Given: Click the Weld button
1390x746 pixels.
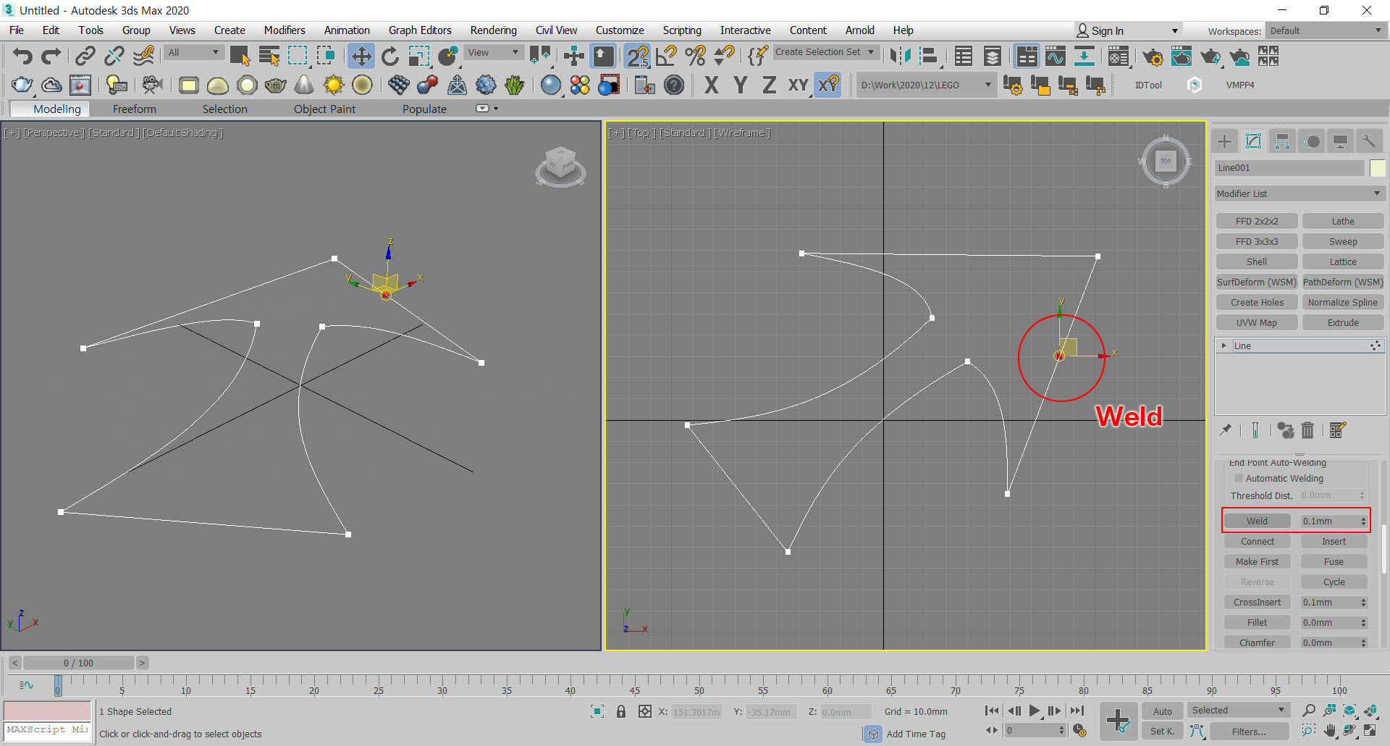Looking at the screenshot, I should pos(1257,521).
